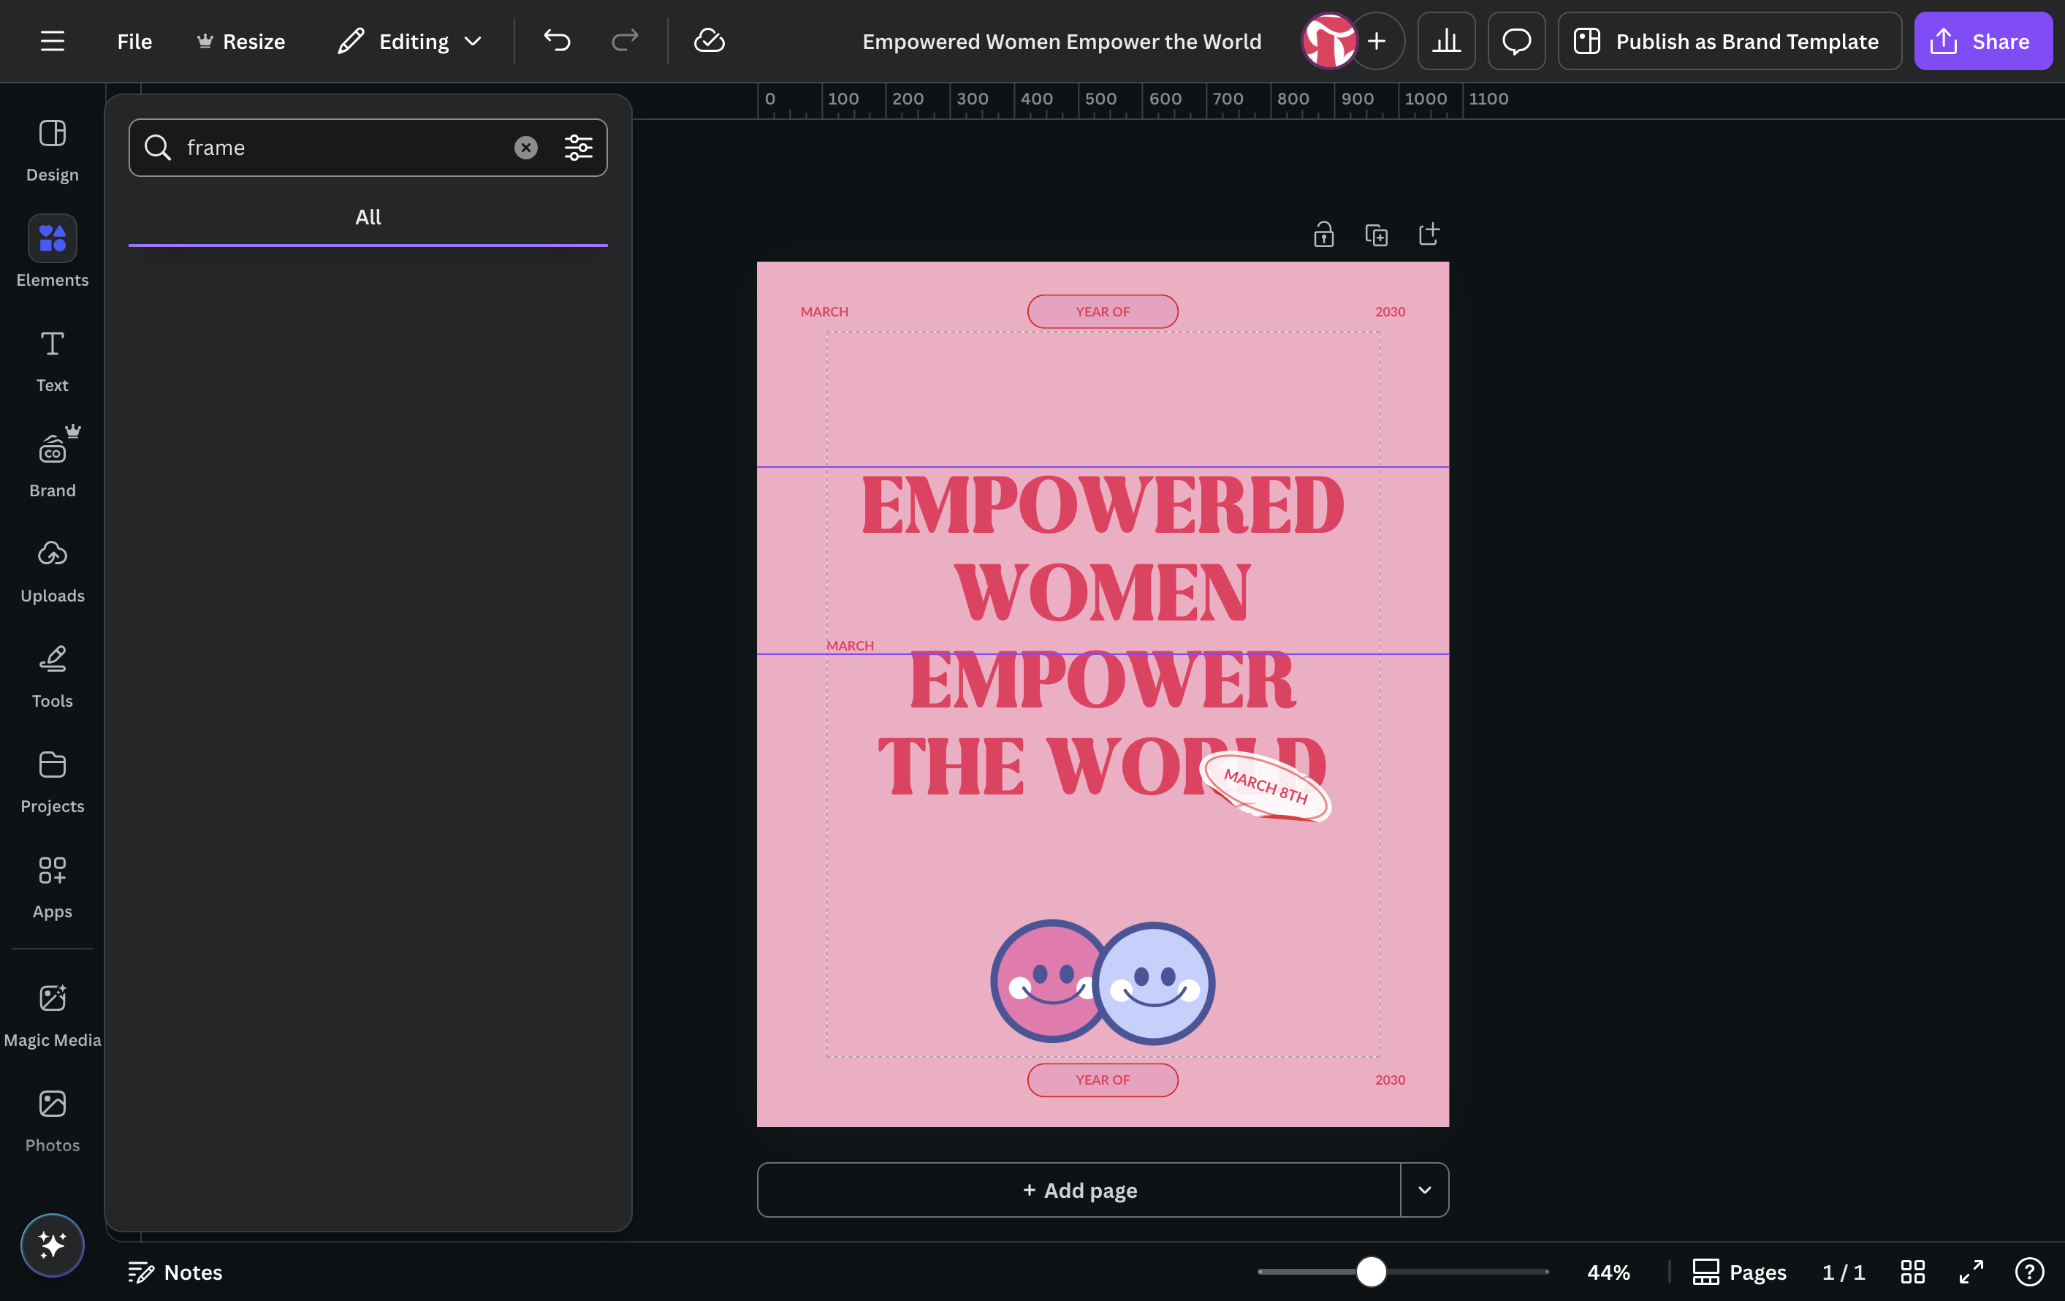Expand the Add page dropdown arrow
This screenshot has height=1301, width=2065.
tap(1424, 1189)
